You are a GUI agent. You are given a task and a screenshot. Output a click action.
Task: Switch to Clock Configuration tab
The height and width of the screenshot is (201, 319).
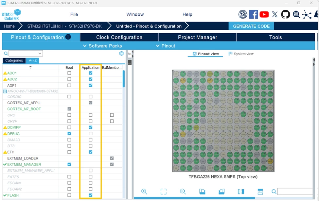[x=119, y=37]
